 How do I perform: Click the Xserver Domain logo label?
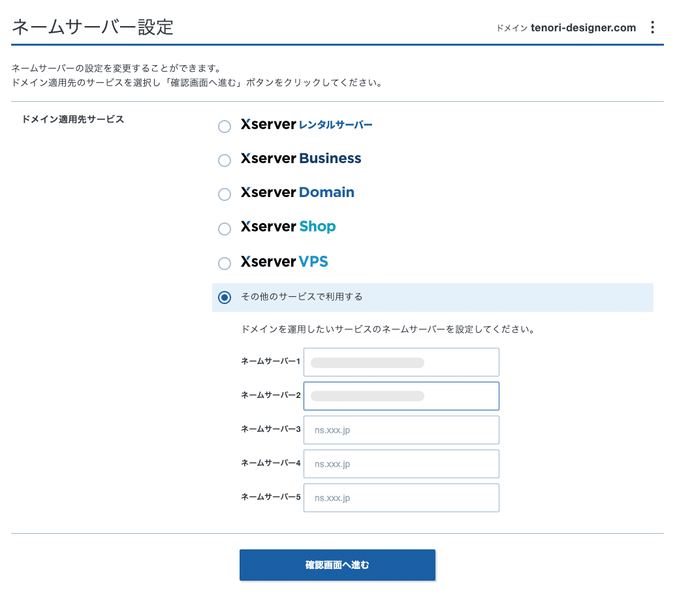(298, 192)
